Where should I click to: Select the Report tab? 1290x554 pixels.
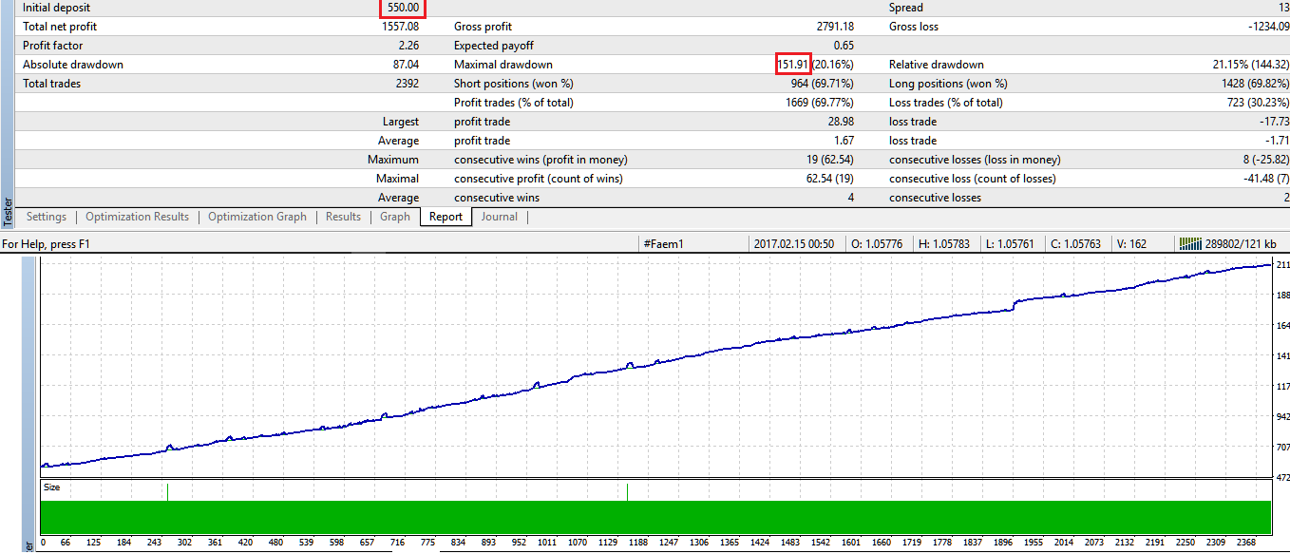click(446, 217)
